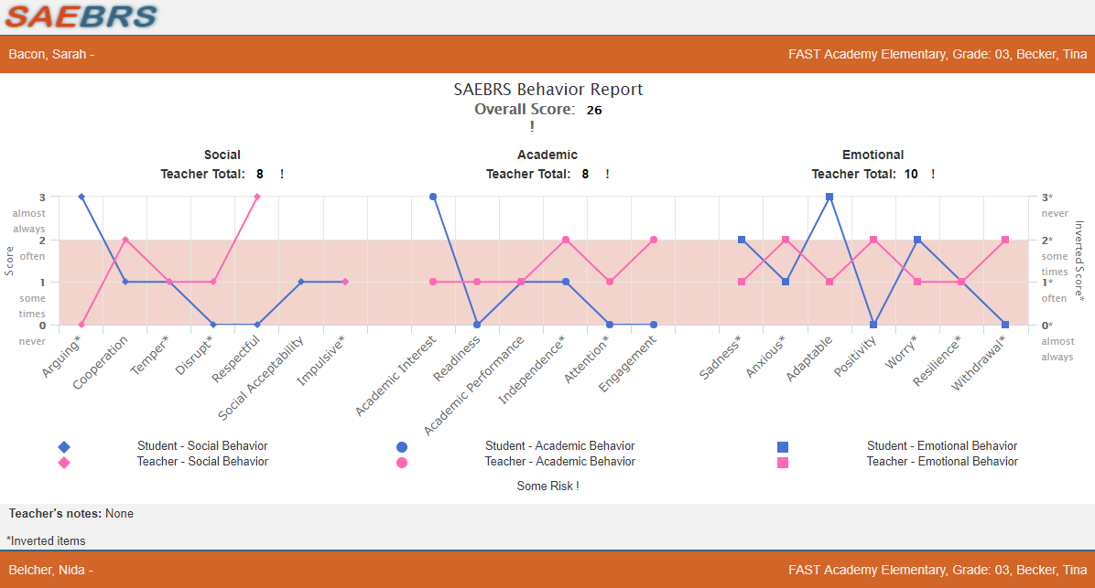Select the teacher's Academic Interest point at 1
The height and width of the screenshot is (588, 1095).
pos(433,282)
